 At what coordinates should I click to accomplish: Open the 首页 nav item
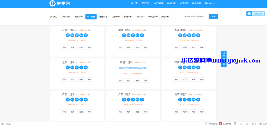(x=134, y=3)
